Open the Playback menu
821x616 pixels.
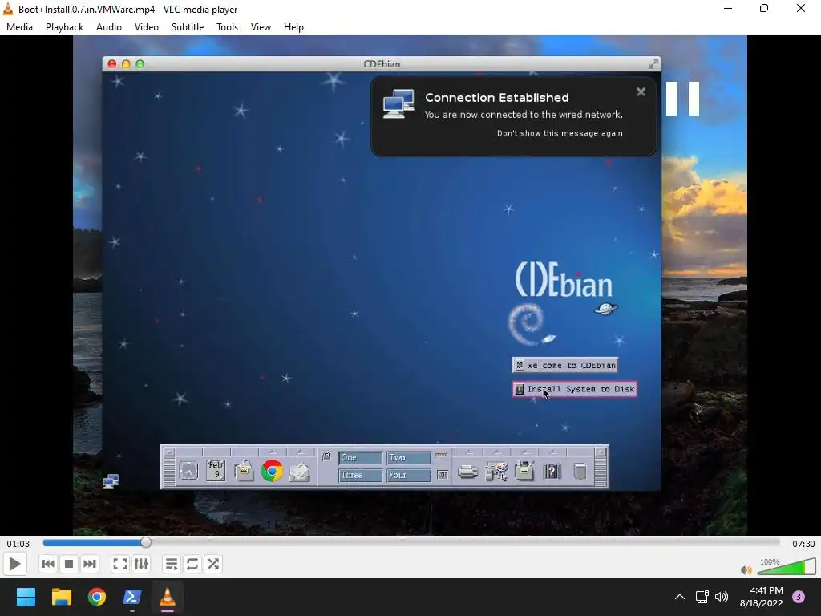64,27
